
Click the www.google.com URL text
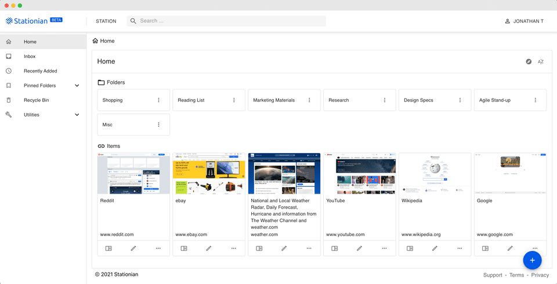pyautogui.click(x=495, y=234)
